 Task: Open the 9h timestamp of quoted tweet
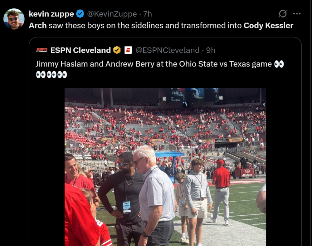click(x=211, y=50)
